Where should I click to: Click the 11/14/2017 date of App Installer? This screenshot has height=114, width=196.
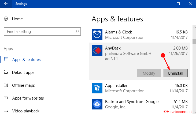(x=179, y=91)
